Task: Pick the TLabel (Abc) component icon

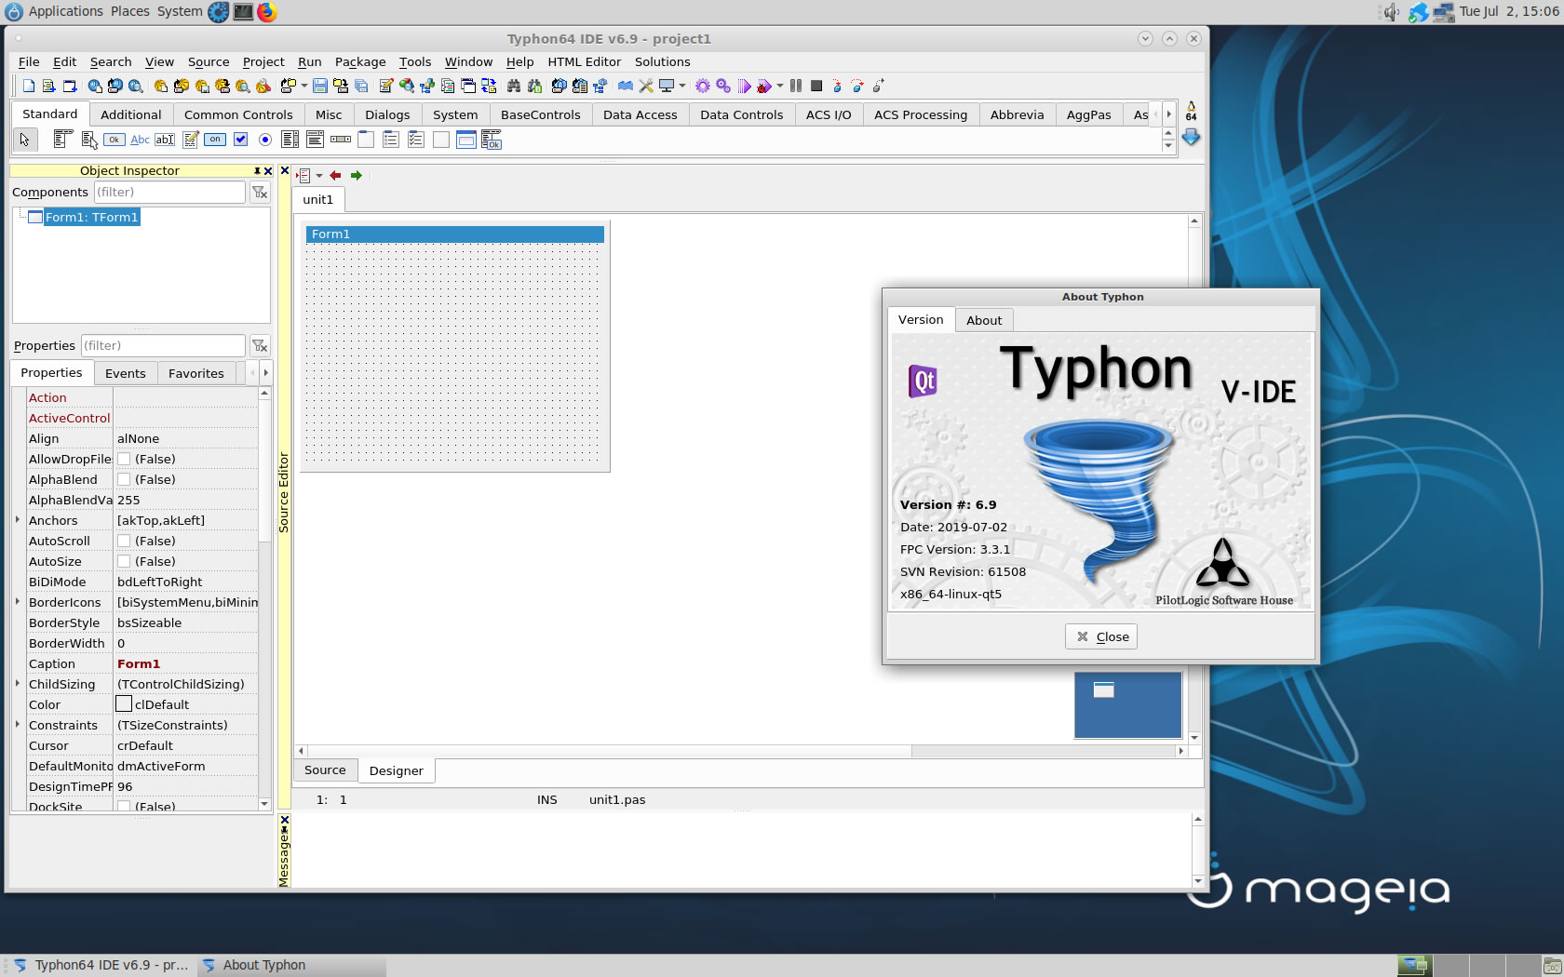Action: (x=140, y=140)
